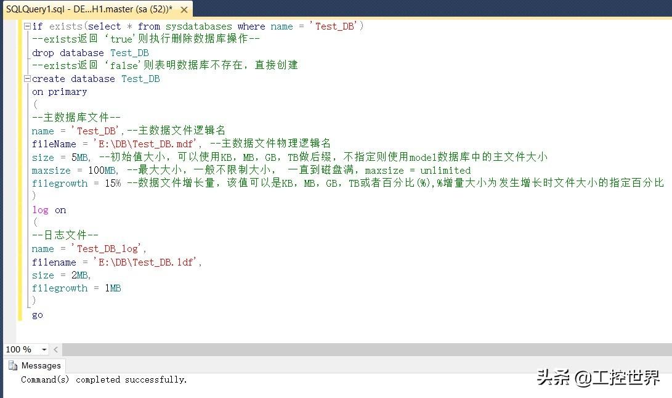The height and width of the screenshot is (398, 672).
Task: Click the 'log on' keyword line
Action: point(49,209)
